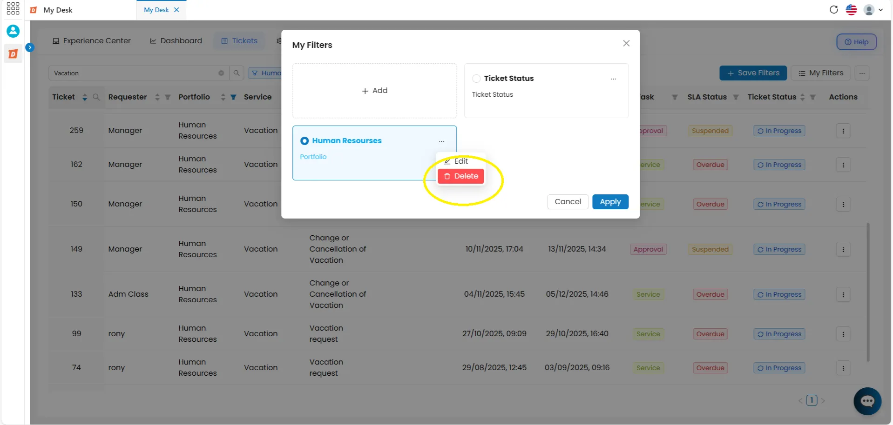The image size is (893, 425).
Task: Open the Human Resourses card ellipsis menu
Action: [441, 141]
